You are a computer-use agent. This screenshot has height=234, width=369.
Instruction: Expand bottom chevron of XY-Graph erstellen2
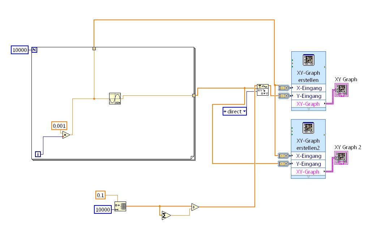[x=308, y=177]
